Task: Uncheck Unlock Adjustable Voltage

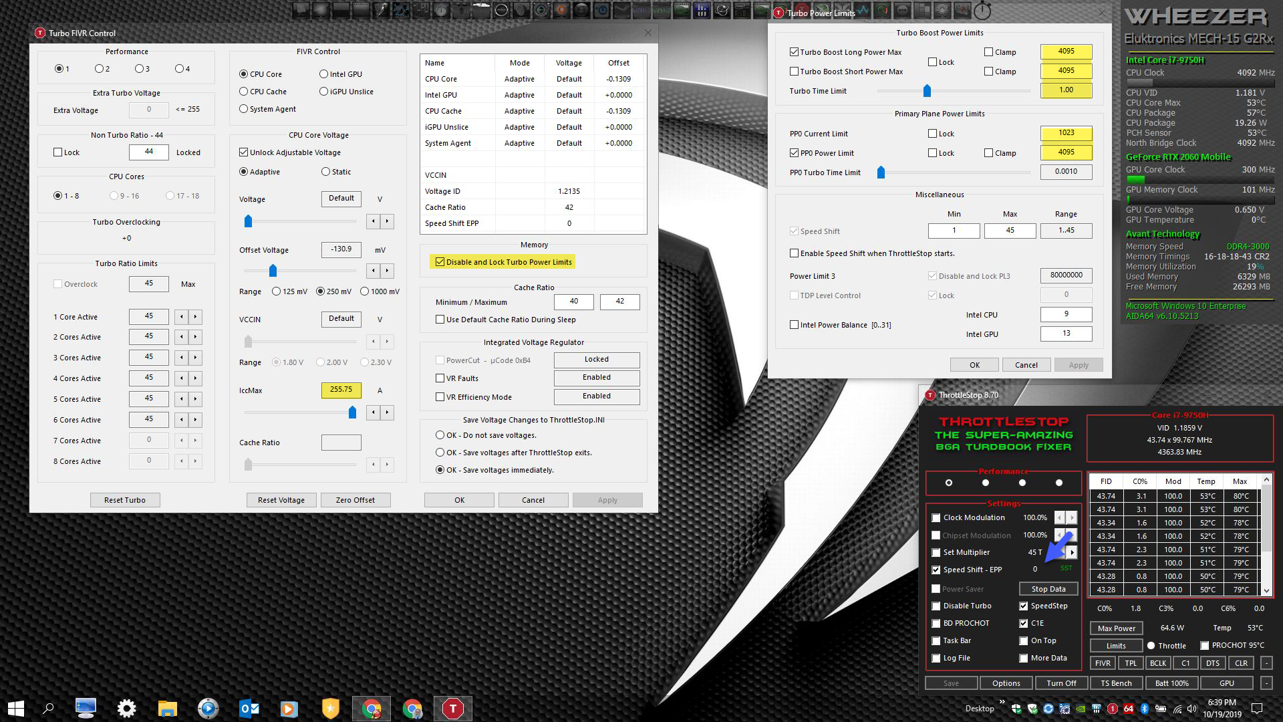Action: tap(244, 152)
